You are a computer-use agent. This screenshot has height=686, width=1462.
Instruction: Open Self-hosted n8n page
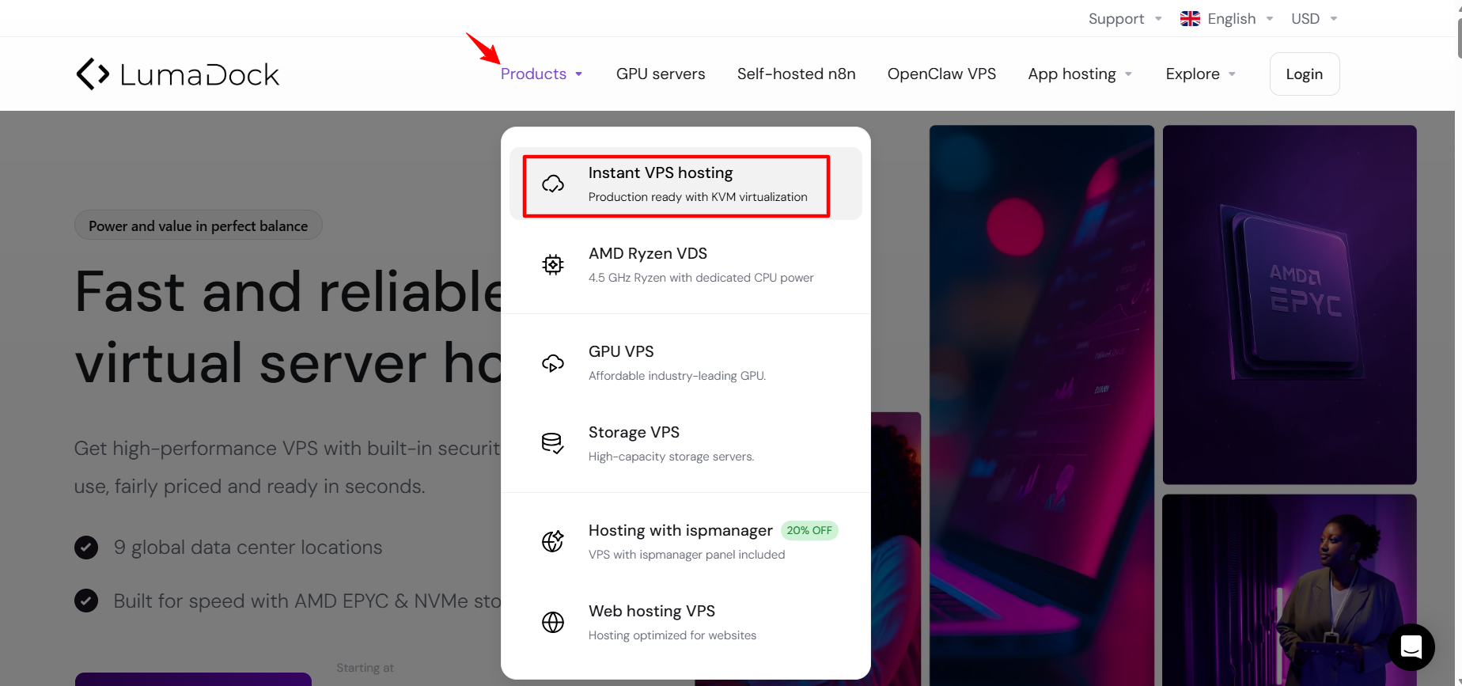pos(796,74)
